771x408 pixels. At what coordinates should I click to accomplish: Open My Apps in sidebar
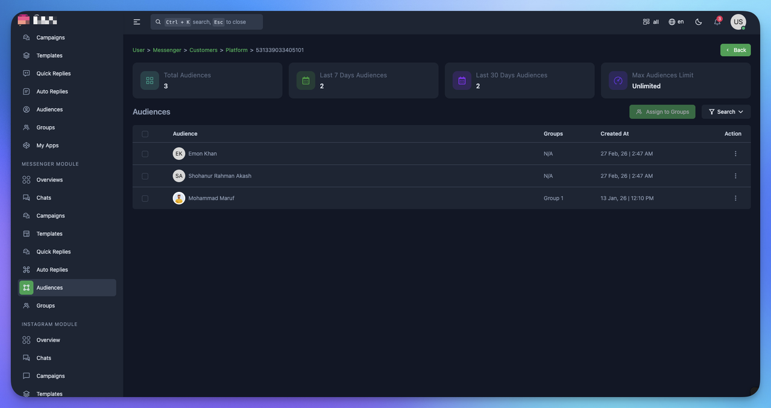[x=68, y=145]
